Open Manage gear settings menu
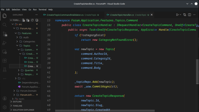The width and height of the screenshot is (199, 112). tap(4, 107)
